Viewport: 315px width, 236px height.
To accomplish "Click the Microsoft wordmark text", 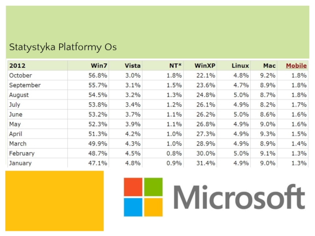I will click(239, 198).
